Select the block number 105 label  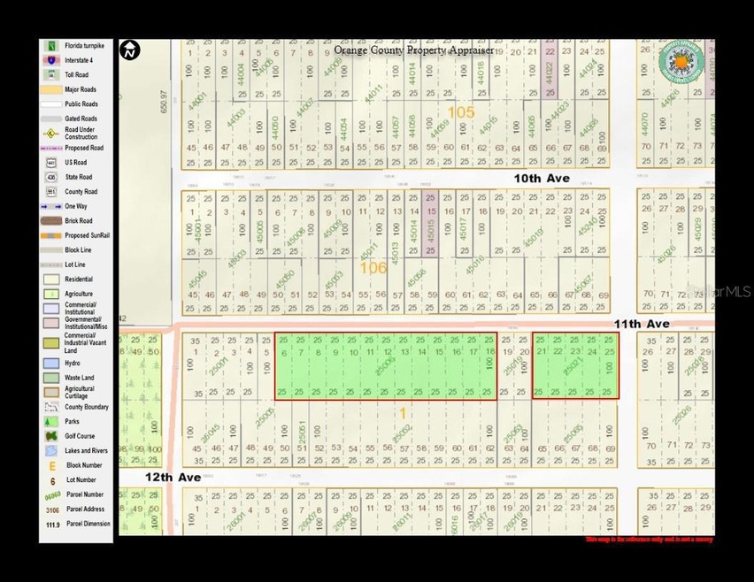click(x=461, y=112)
